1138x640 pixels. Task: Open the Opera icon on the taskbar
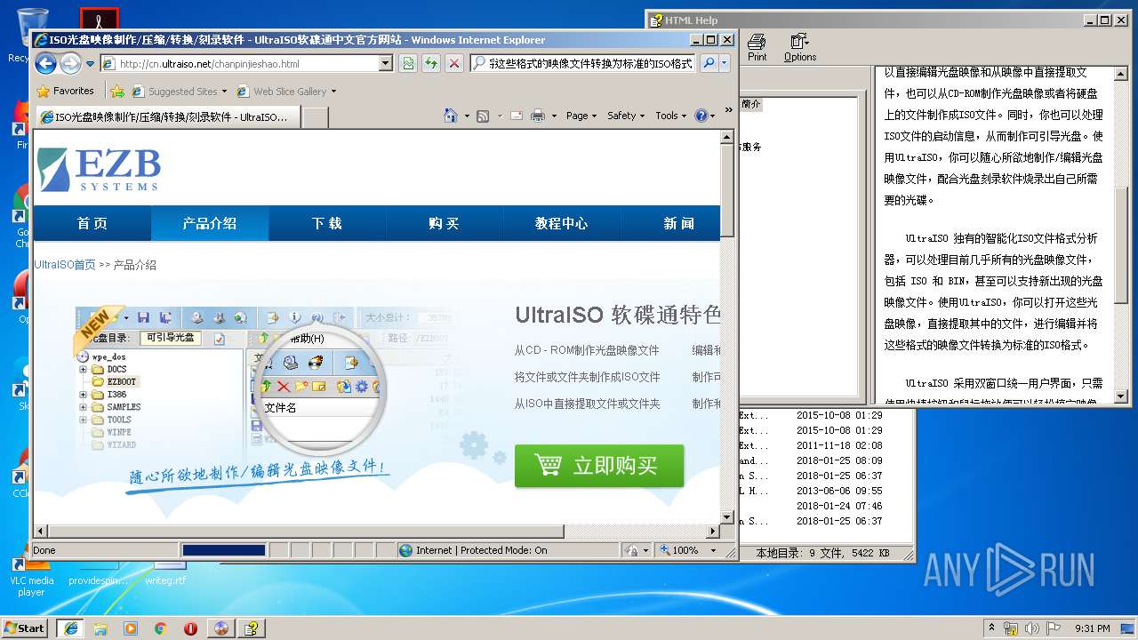click(x=190, y=628)
